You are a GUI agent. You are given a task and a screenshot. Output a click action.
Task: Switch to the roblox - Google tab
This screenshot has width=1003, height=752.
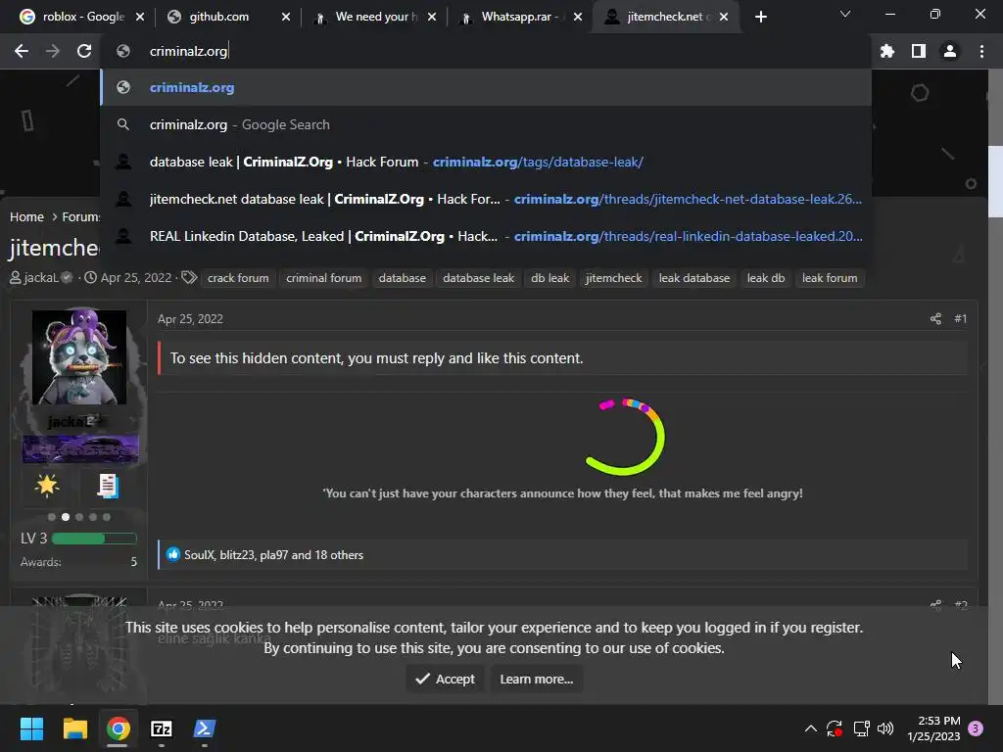click(83, 17)
